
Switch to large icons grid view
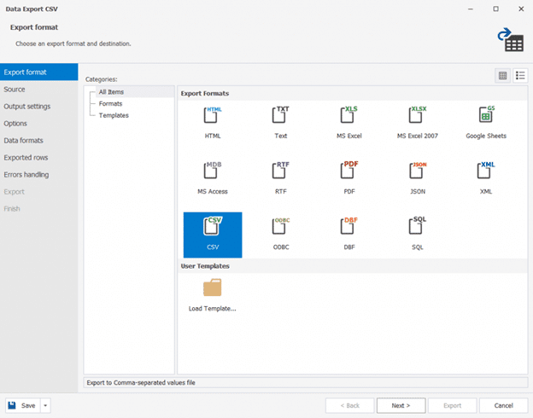tap(502, 76)
